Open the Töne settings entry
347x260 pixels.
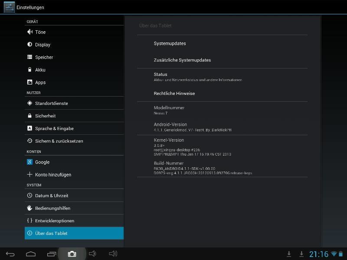click(x=74, y=32)
